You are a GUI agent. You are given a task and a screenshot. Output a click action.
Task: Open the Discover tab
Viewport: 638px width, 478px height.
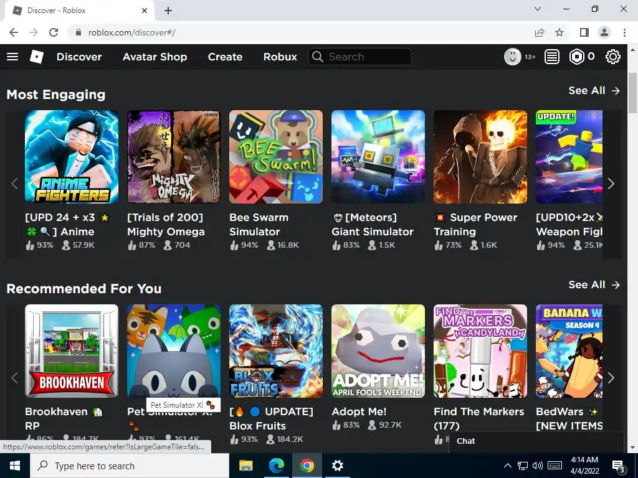tap(79, 57)
